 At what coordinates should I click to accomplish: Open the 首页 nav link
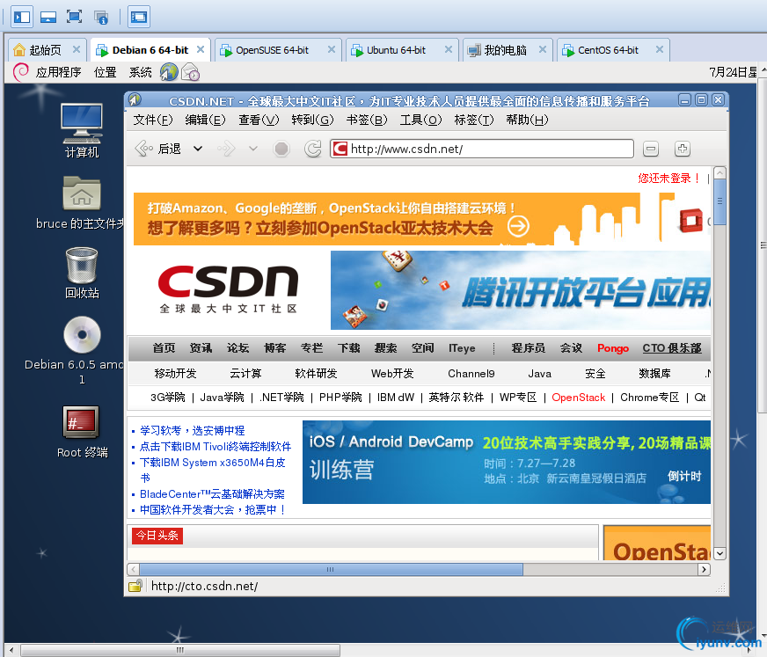click(x=164, y=347)
